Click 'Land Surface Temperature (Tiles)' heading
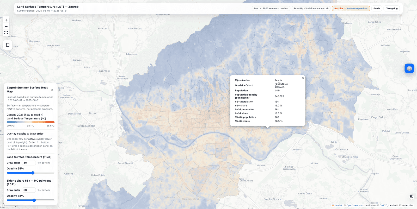This screenshot has height=209, width=417. tap(29, 157)
